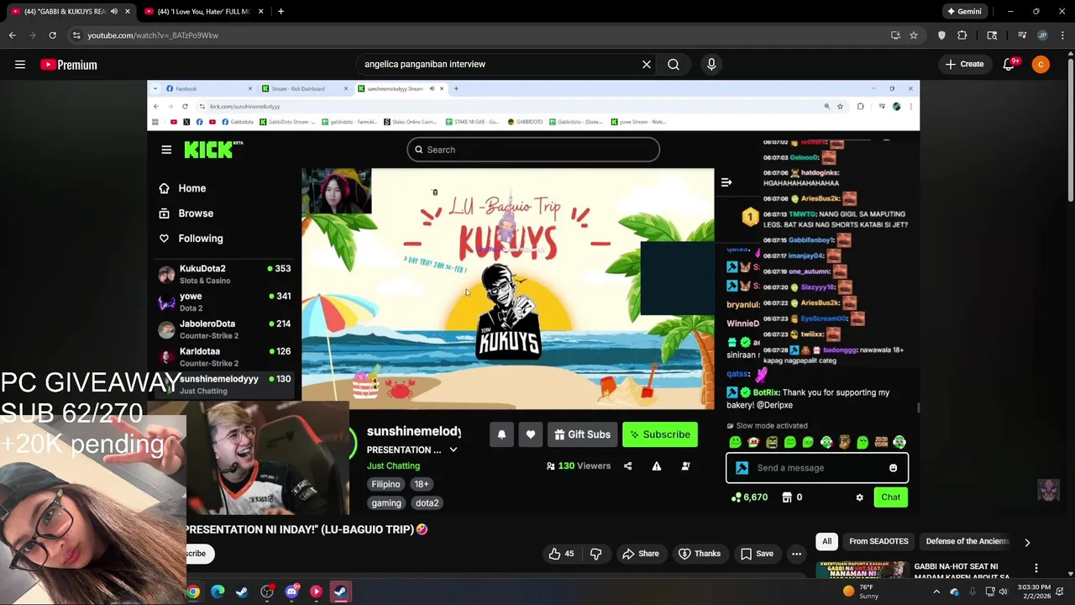Clear the YouTube search query text
The image size is (1075, 605).
647,64
